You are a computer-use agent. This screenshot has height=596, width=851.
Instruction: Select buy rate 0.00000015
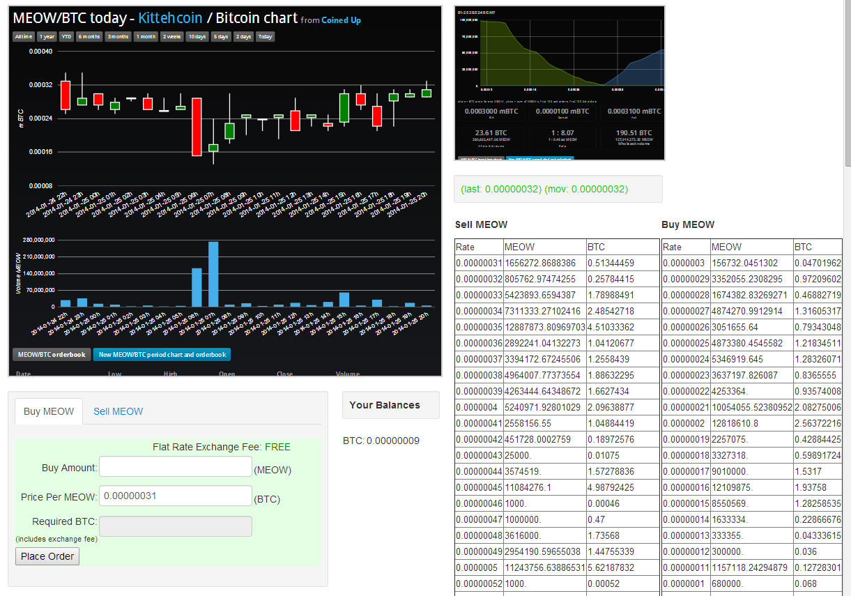(x=686, y=503)
